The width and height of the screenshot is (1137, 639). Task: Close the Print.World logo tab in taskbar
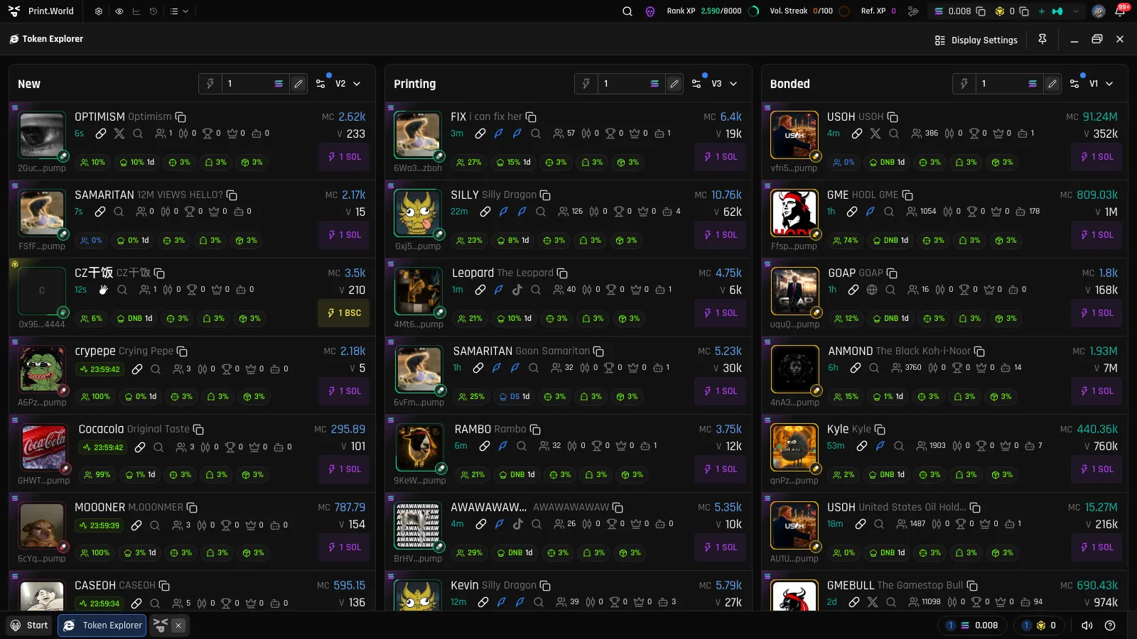tap(178, 626)
